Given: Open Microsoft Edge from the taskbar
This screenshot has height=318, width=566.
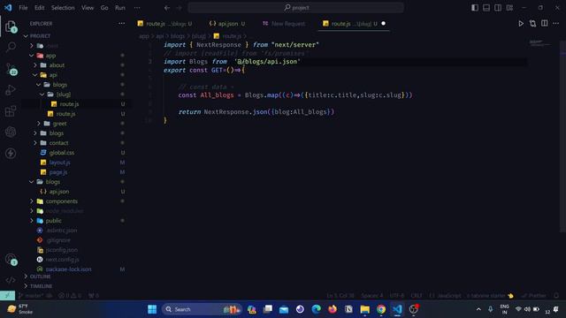Looking at the screenshot, I should coord(317,309).
